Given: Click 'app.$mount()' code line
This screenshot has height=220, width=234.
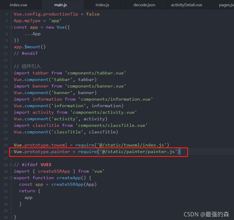Looking at the screenshot, I should coord(30,47).
